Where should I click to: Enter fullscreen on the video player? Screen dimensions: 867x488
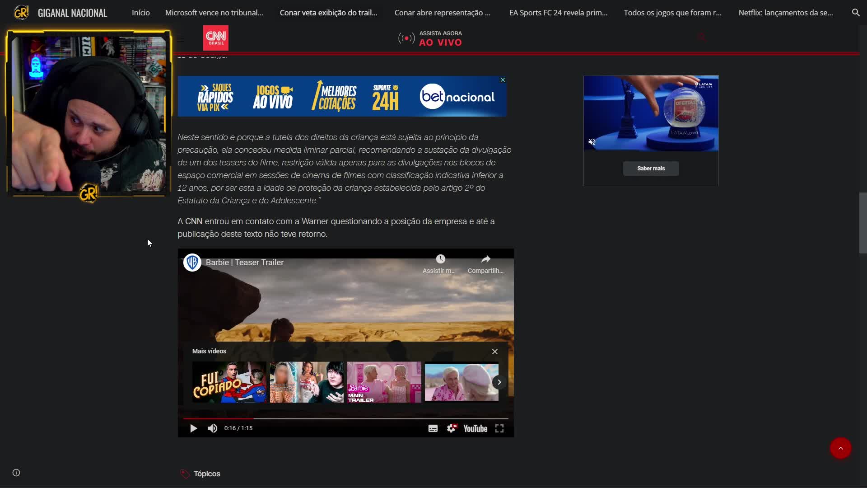(x=499, y=428)
